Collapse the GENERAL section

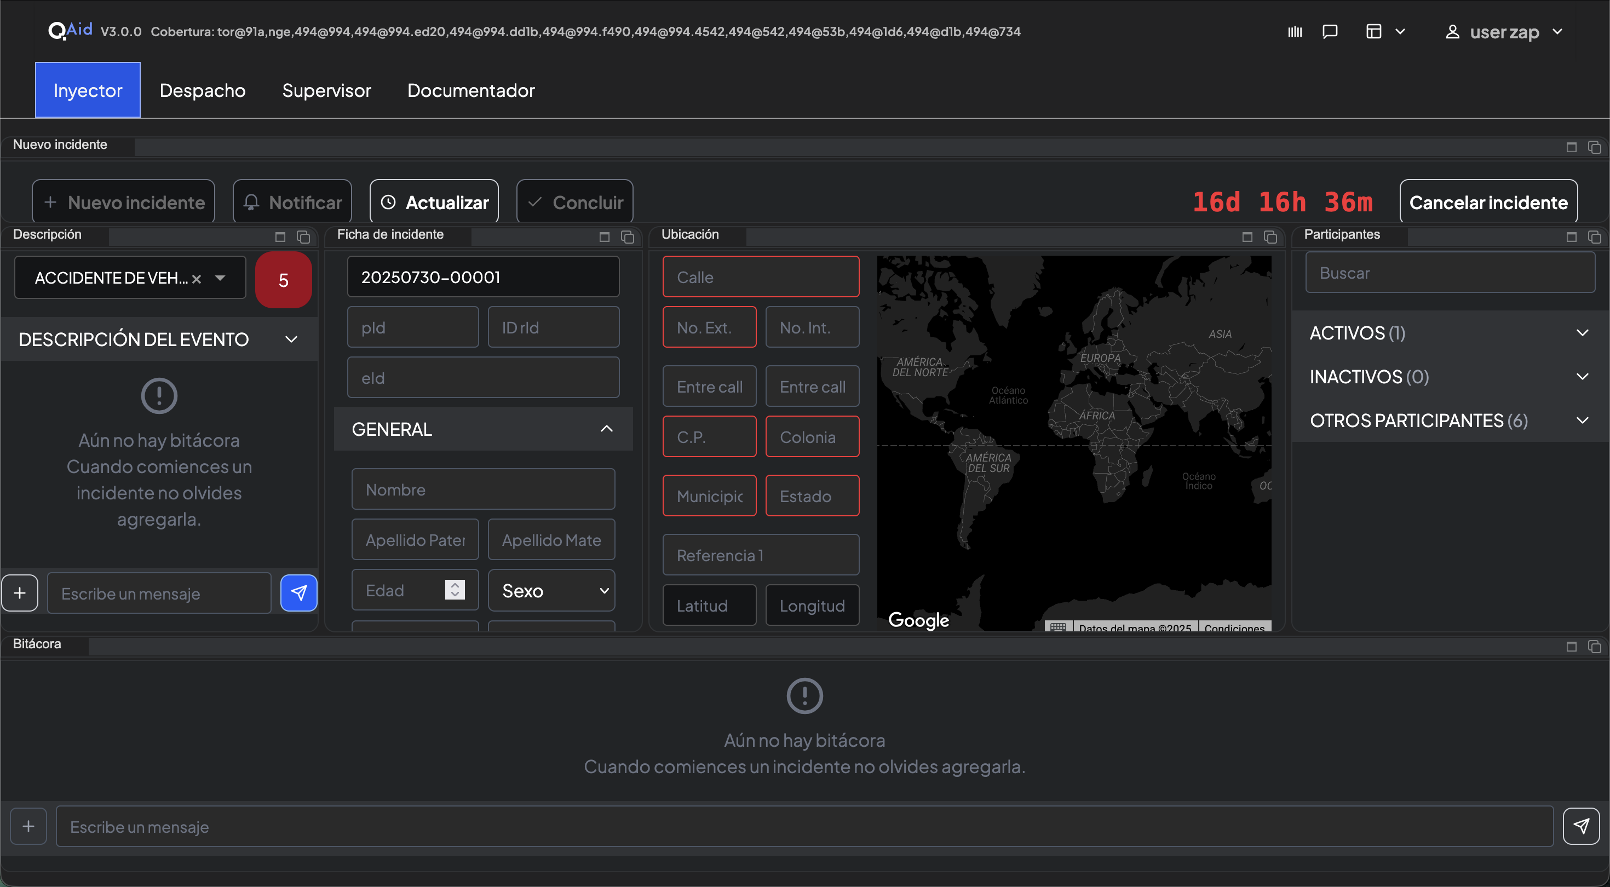point(483,429)
